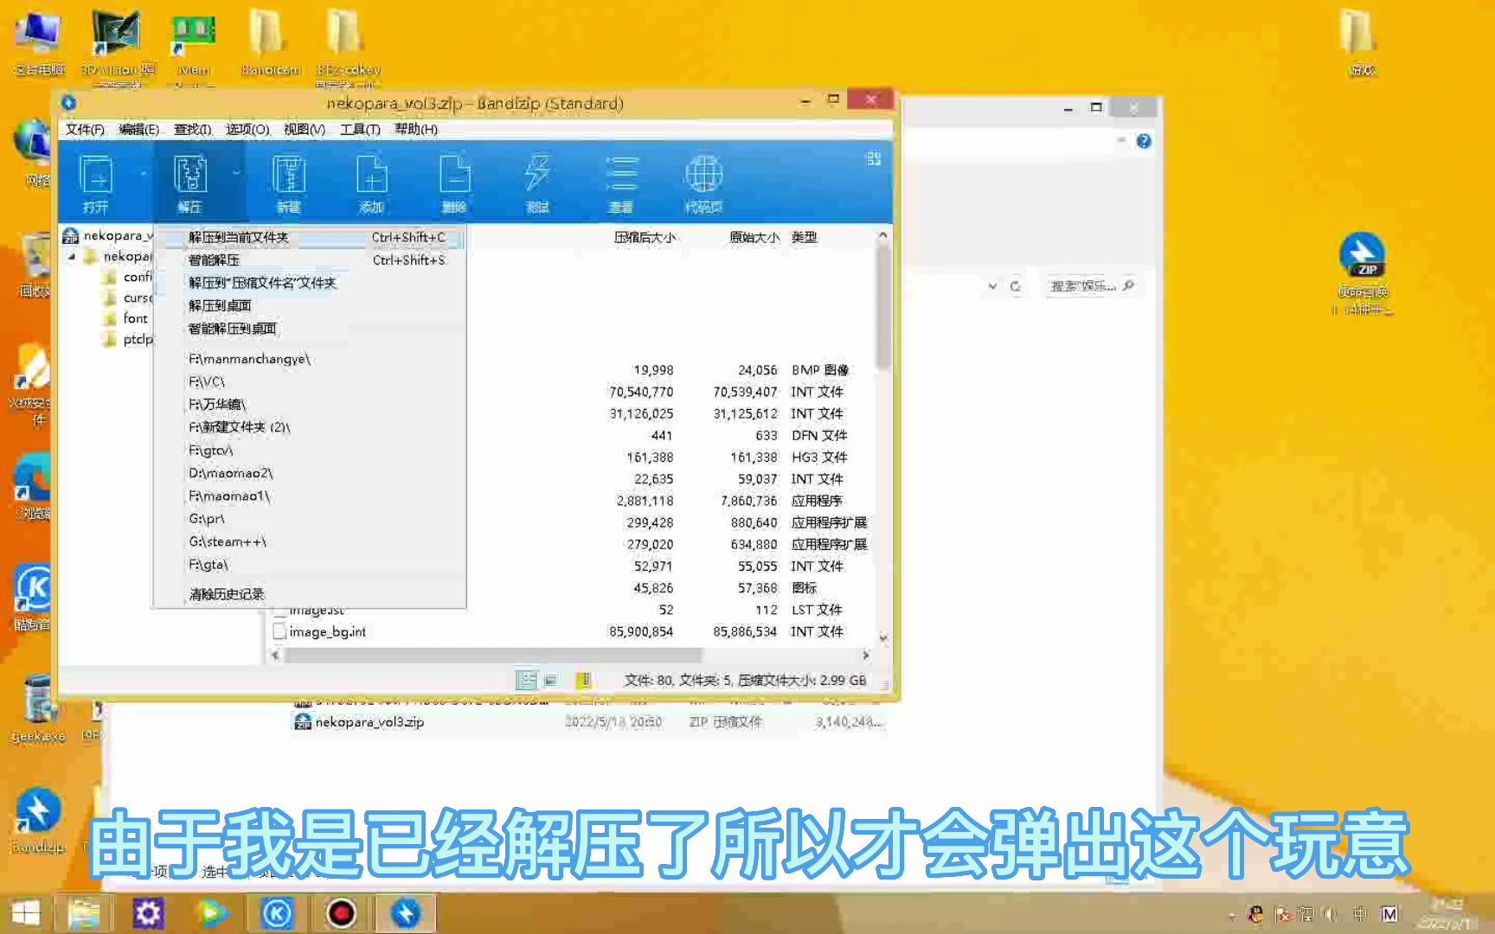The image size is (1495, 934).
Task: Sort by the 原始大小 column header
Action: 754,237
